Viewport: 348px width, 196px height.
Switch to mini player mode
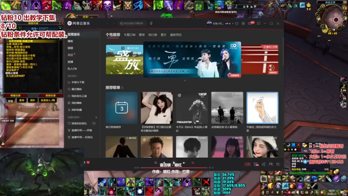(258, 24)
